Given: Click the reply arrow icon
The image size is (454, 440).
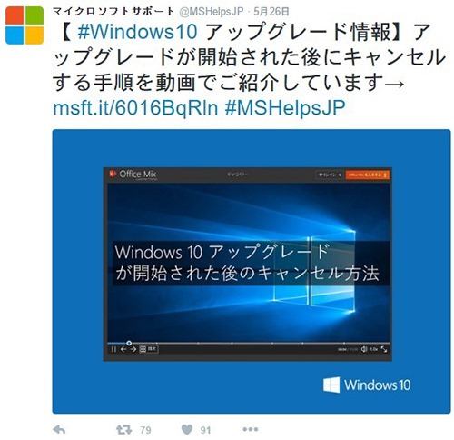Looking at the screenshot, I should pos(59,429).
